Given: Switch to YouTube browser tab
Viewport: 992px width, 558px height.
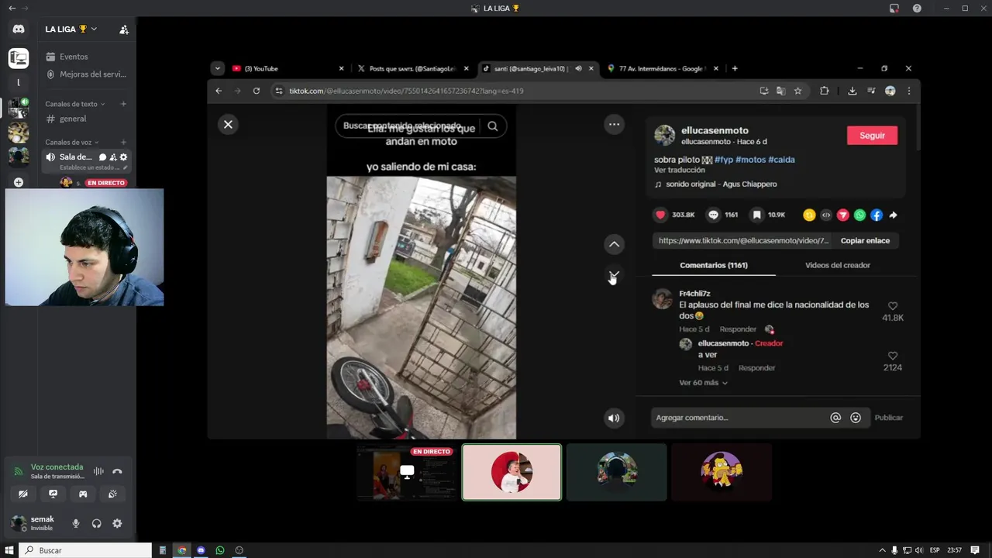Looking at the screenshot, I should 287,68.
